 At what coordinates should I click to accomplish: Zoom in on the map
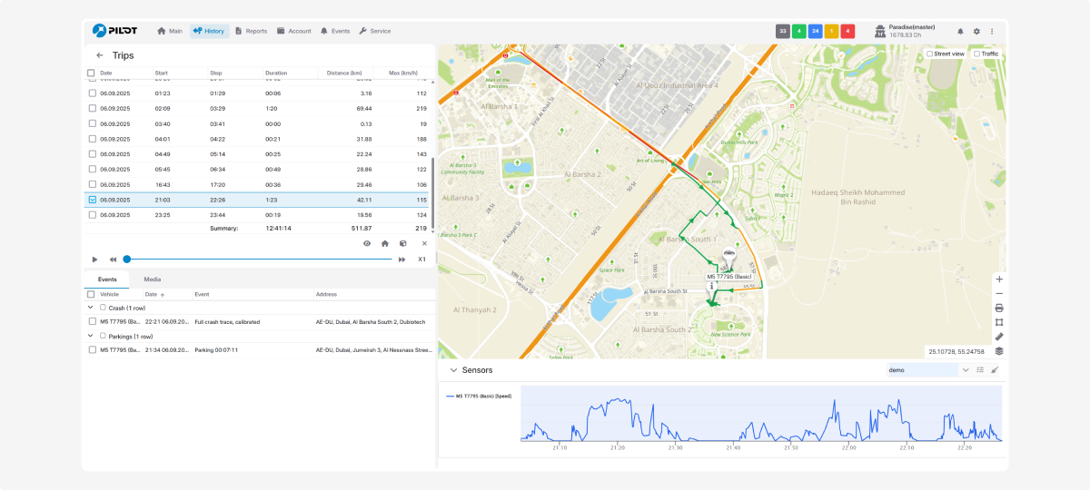(999, 279)
